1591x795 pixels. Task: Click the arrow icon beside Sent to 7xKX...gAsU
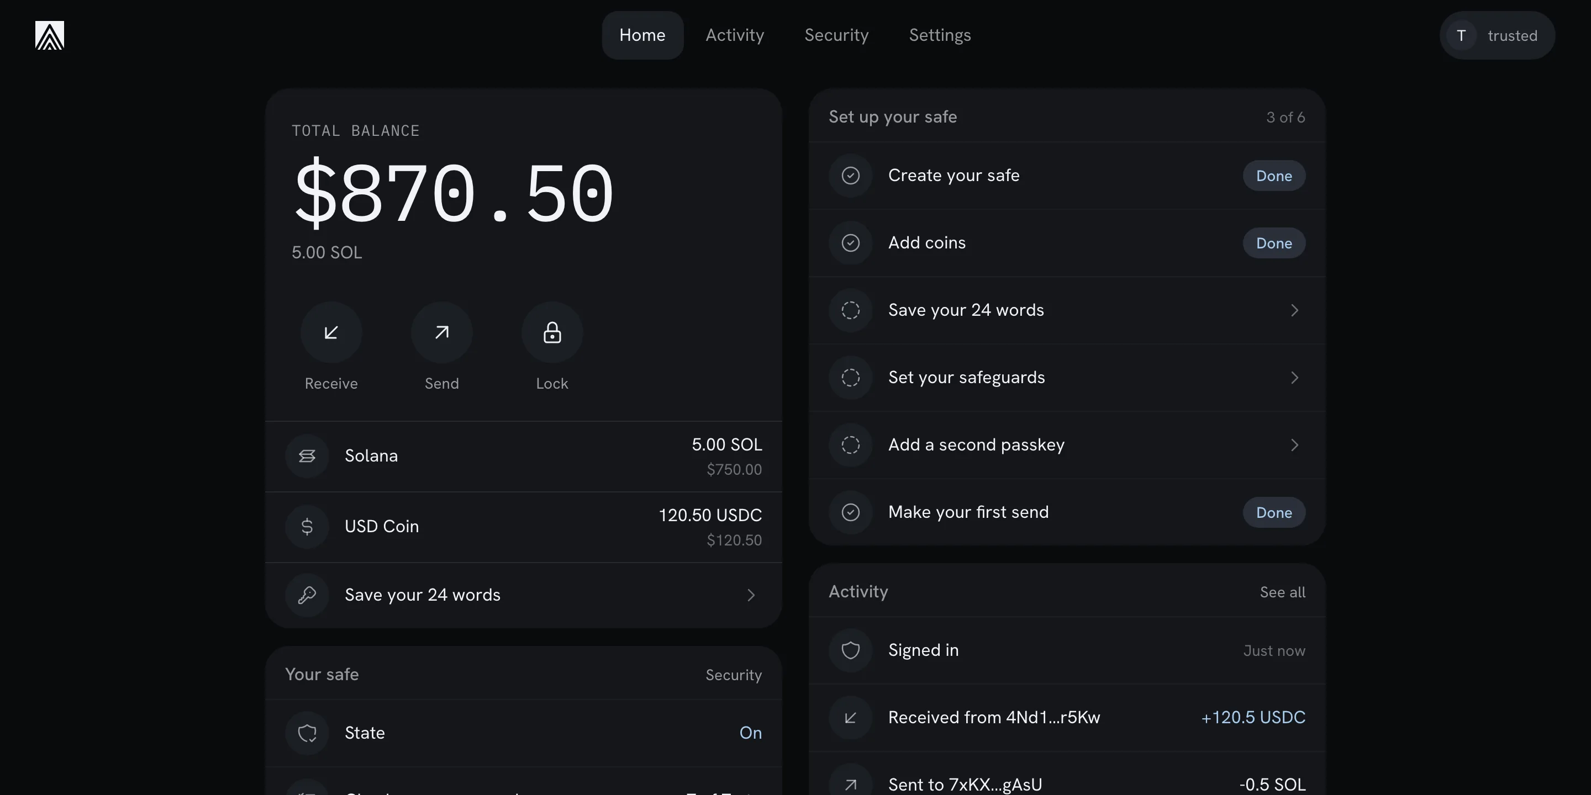tap(851, 785)
